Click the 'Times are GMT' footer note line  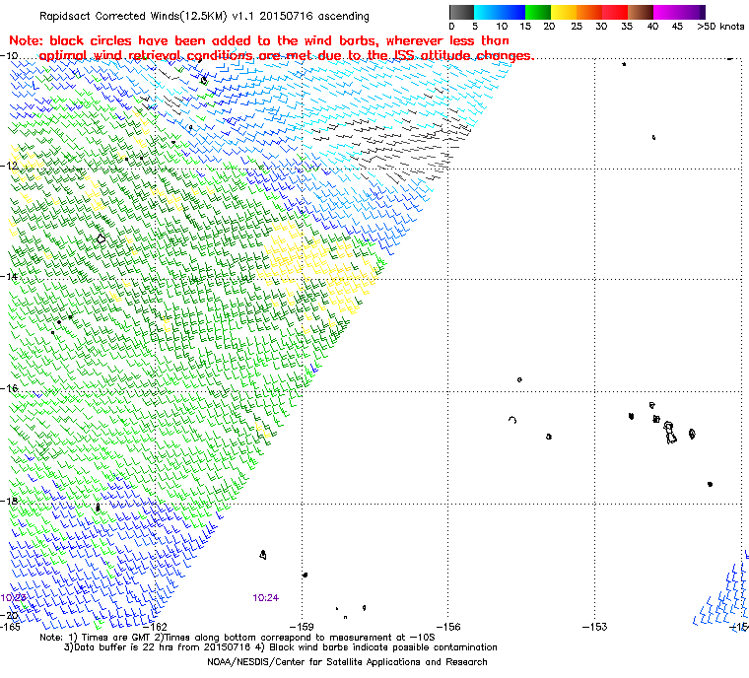[x=238, y=638]
